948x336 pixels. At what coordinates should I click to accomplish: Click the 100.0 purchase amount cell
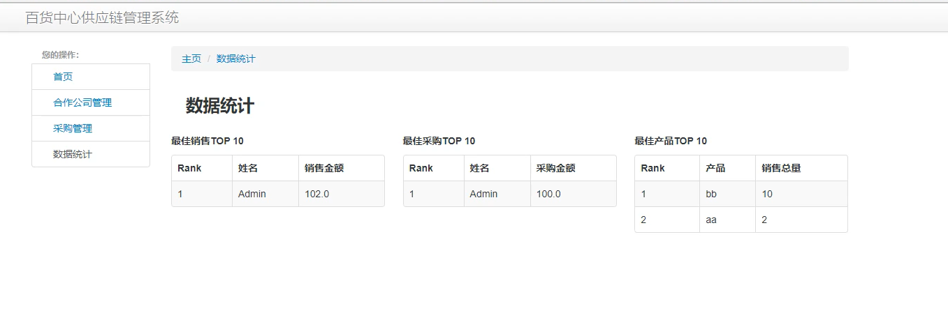[x=548, y=194]
